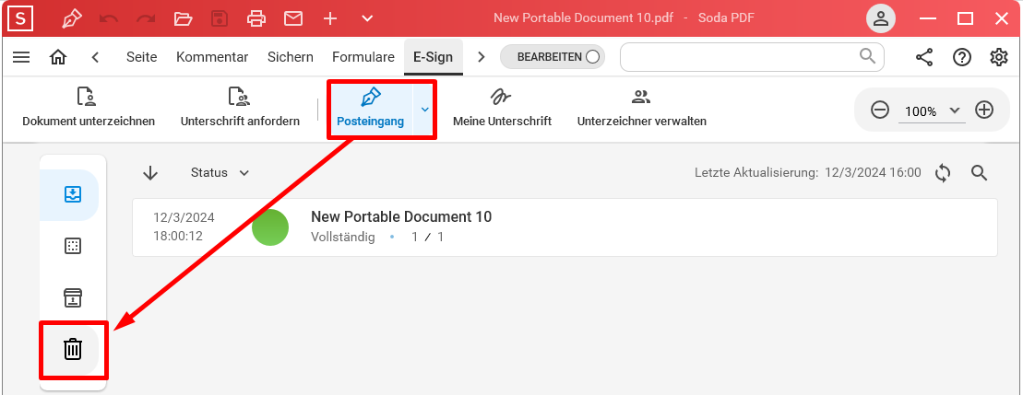
Task: Search the inbox list
Action: (980, 172)
